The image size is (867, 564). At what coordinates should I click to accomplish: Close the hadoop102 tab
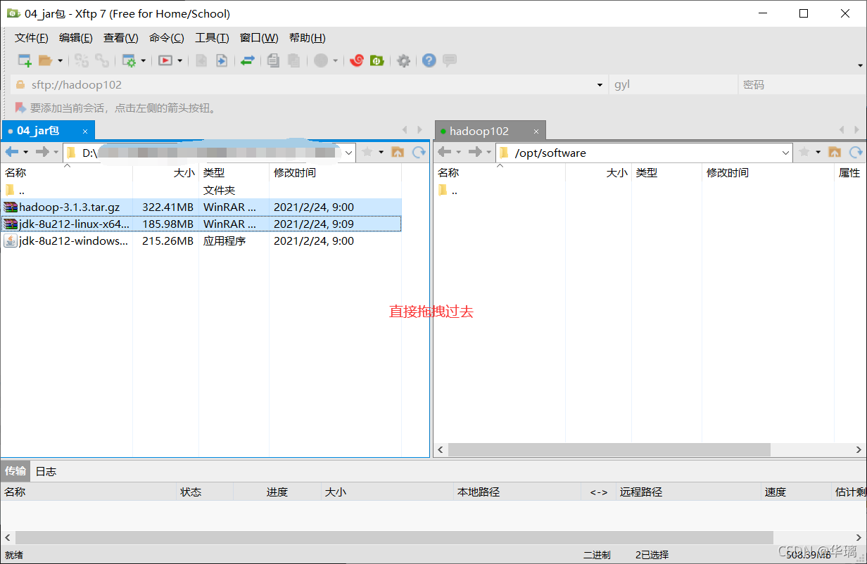[536, 132]
